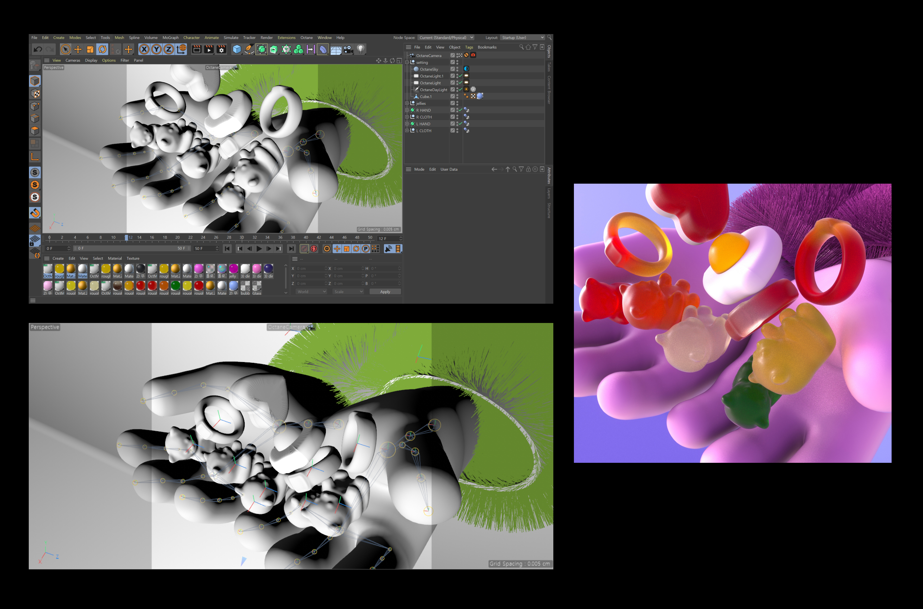Screen dimensions: 923x609
Task: Toggle world coordinate system icon
Action: [x=181, y=49]
